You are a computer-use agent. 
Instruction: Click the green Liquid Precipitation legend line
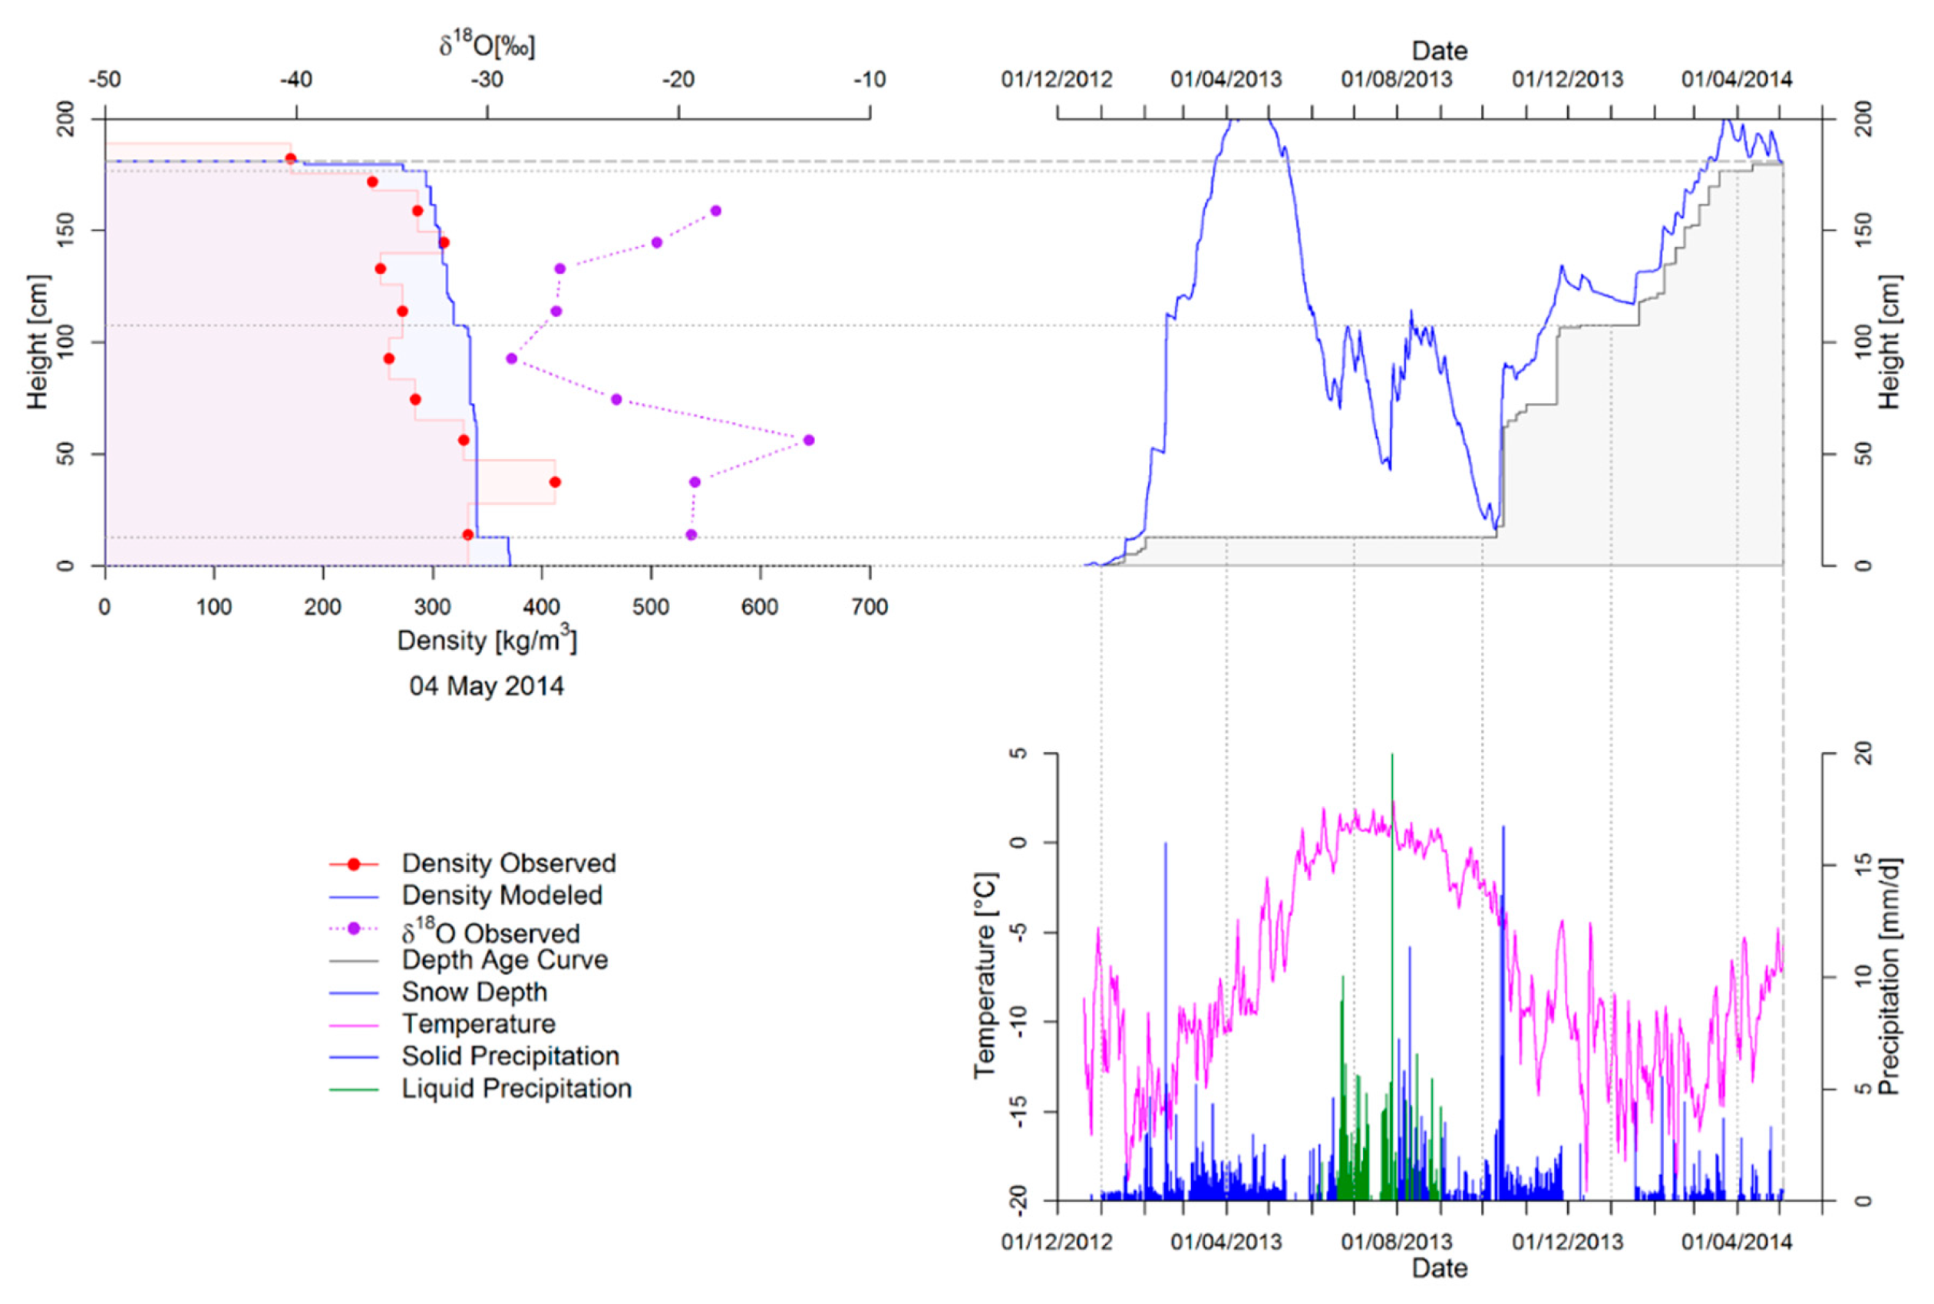pyautogui.click(x=353, y=1089)
